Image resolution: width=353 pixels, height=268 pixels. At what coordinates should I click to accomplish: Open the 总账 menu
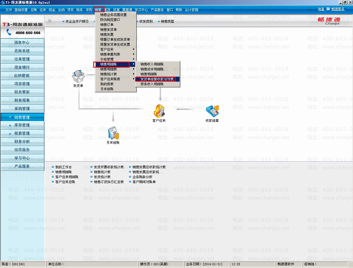34,10
